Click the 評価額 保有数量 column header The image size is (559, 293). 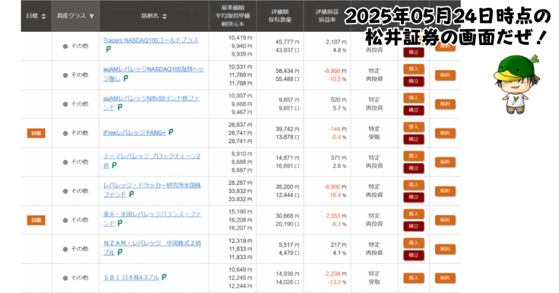pyautogui.click(x=280, y=16)
